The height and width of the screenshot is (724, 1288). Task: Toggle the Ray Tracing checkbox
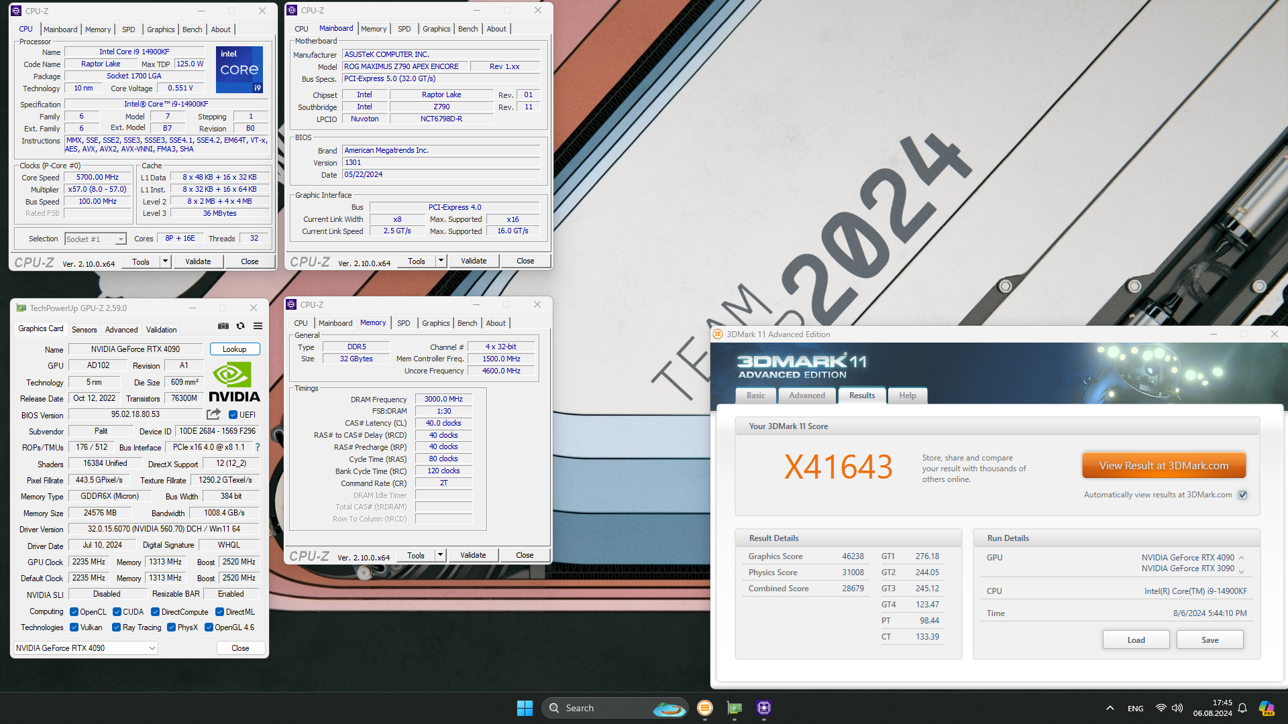pyautogui.click(x=116, y=627)
